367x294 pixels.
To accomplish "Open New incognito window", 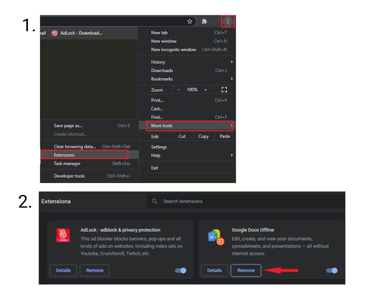I will point(187,50).
